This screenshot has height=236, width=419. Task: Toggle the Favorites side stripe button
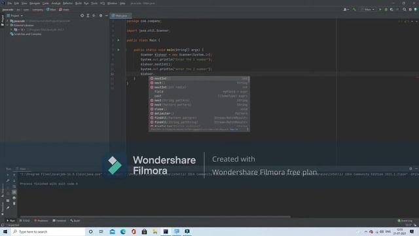tap(3, 208)
